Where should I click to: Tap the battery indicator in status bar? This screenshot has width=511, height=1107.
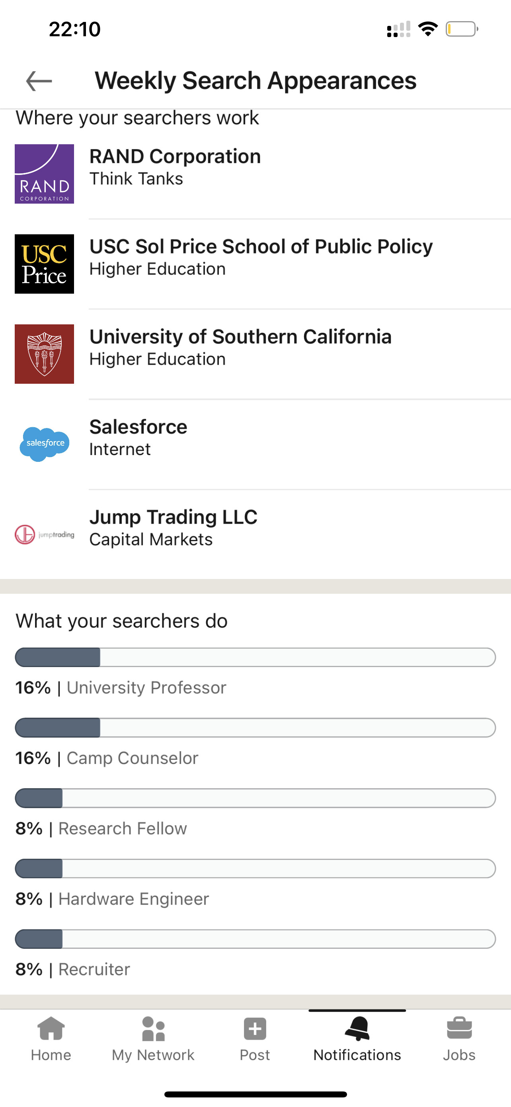click(462, 29)
